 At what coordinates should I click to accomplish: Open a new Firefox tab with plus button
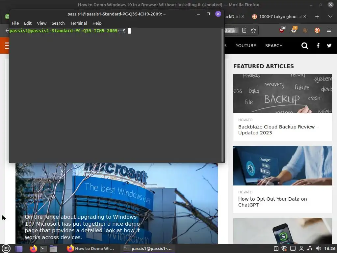(x=317, y=16)
